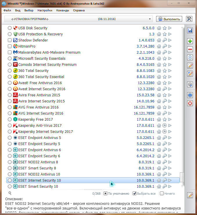Click key icon on Malwarebytes Anti-Malware row
Screen dimensions: 197x215
click(x=165, y=53)
